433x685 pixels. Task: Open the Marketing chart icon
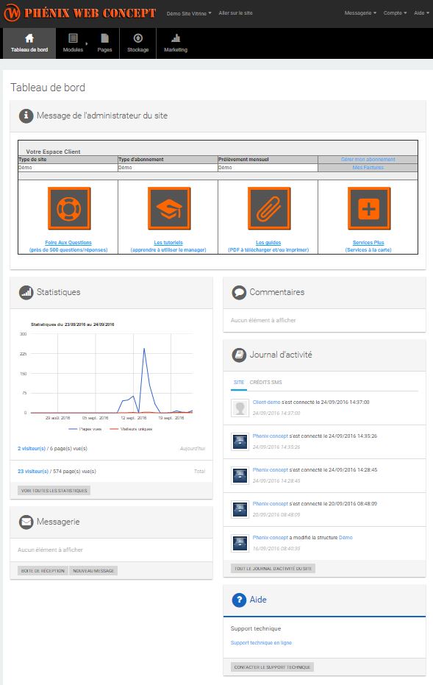pos(176,38)
